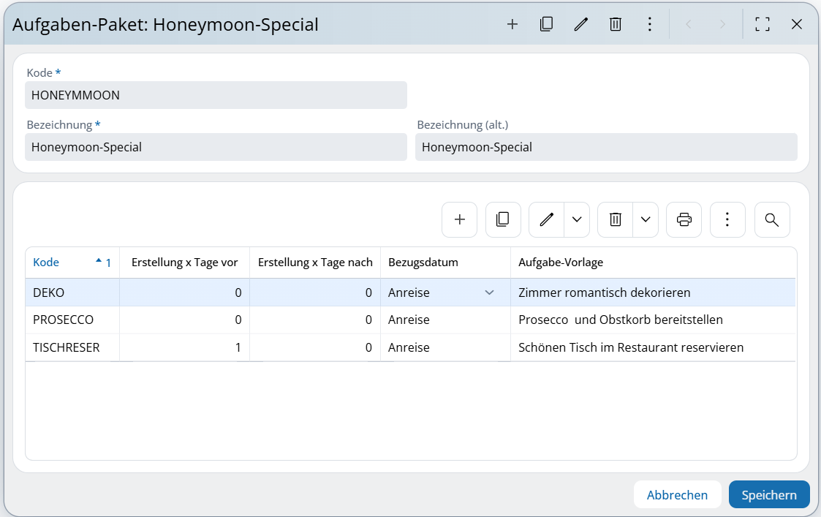Delete the package using title bar trash icon
Image resolution: width=821 pixels, height=517 pixels.
[x=616, y=24]
